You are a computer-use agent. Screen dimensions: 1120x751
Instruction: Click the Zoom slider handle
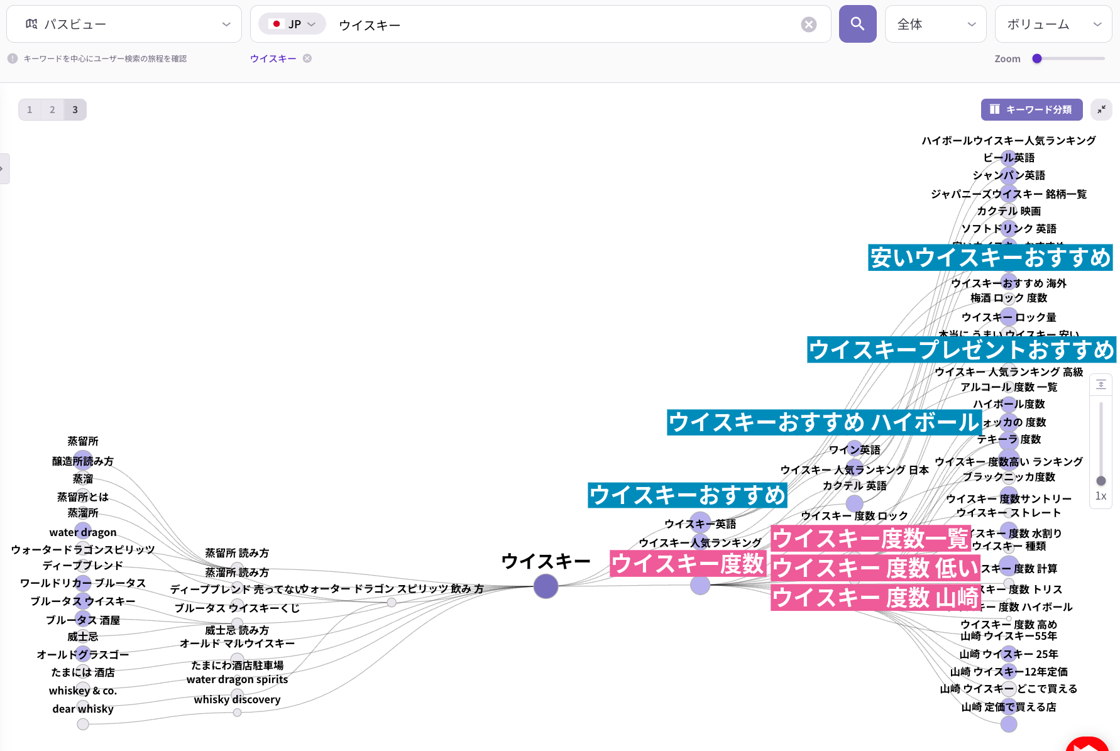click(1037, 58)
